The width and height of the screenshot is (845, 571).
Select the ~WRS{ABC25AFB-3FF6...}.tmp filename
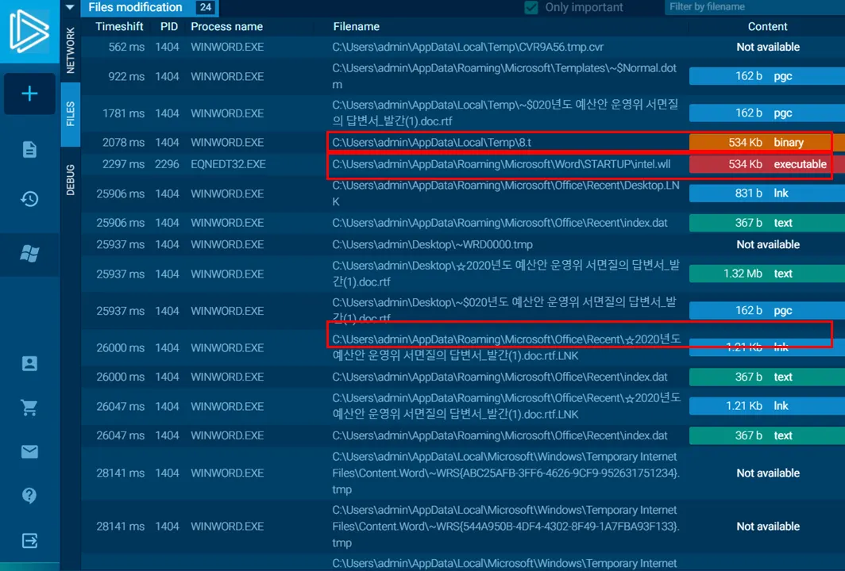[505, 473]
